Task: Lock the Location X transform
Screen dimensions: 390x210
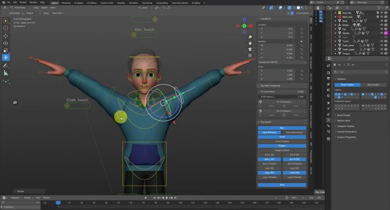Action: [301, 29]
